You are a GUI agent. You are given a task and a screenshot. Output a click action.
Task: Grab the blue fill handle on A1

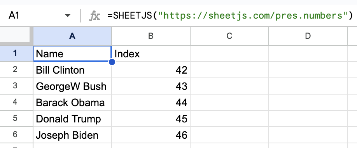pyautogui.click(x=112, y=62)
